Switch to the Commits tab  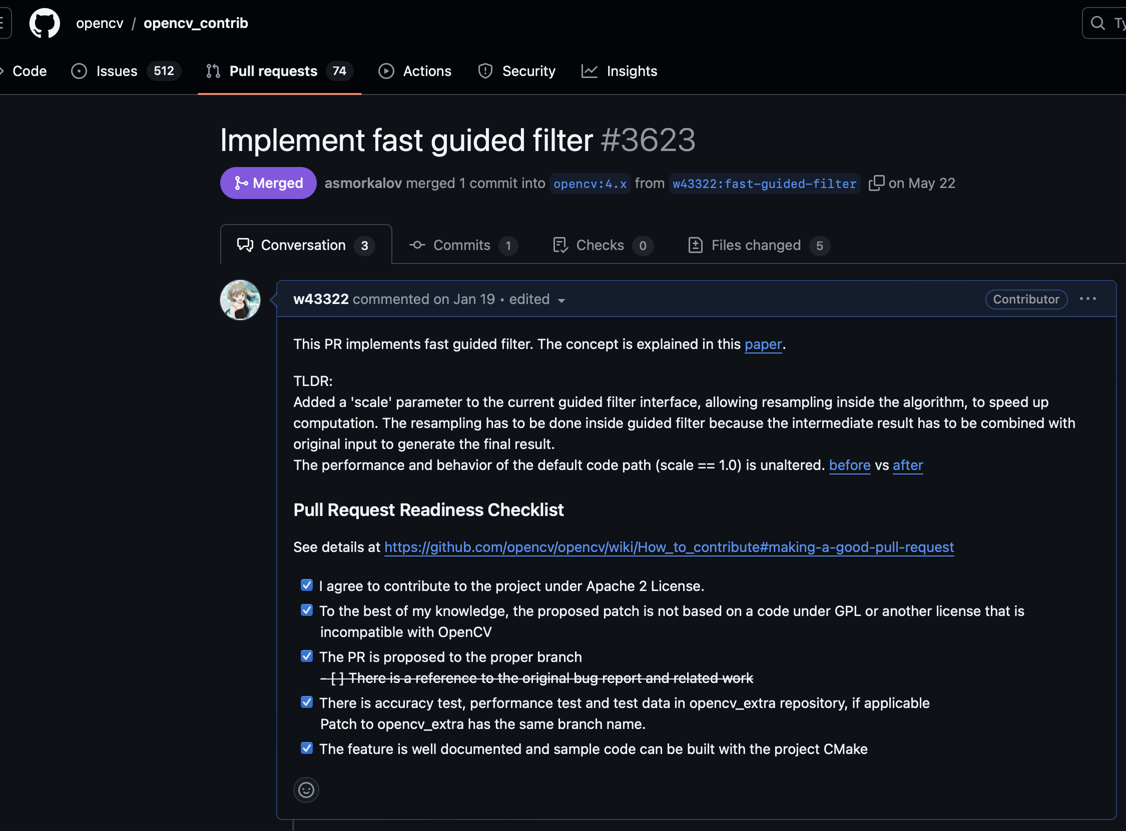point(462,245)
